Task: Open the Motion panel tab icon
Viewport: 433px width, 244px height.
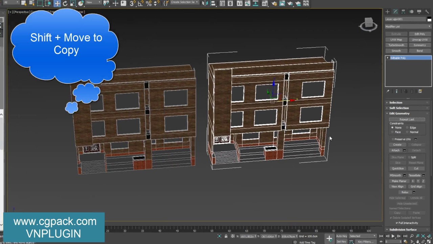Action: 411,12
